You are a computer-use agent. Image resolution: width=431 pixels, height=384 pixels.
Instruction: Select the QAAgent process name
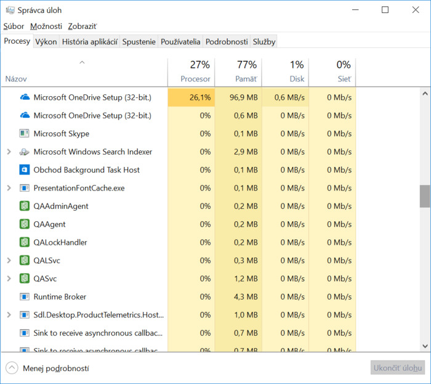(49, 224)
